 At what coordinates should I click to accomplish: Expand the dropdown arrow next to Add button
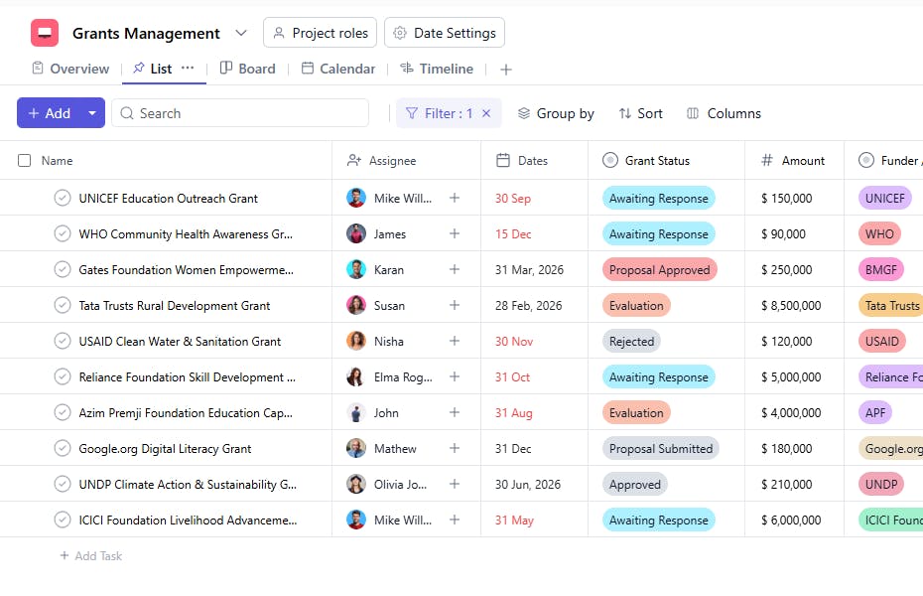coord(92,113)
